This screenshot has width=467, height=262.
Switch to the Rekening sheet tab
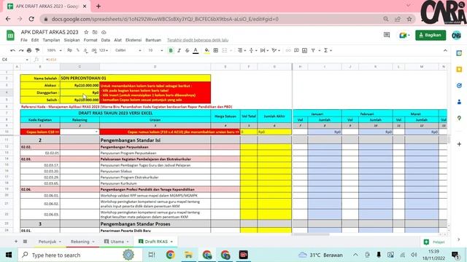[x=82, y=242]
